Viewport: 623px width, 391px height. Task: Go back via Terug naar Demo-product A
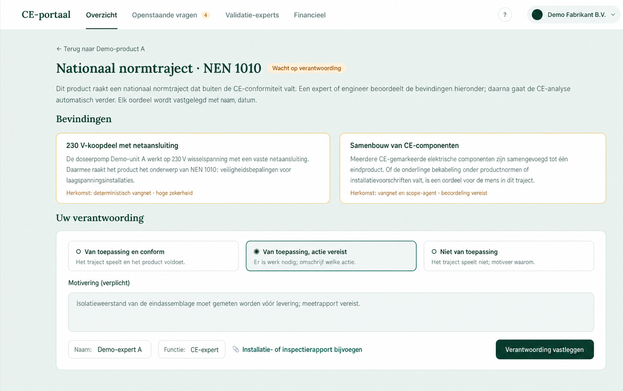(100, 49)
